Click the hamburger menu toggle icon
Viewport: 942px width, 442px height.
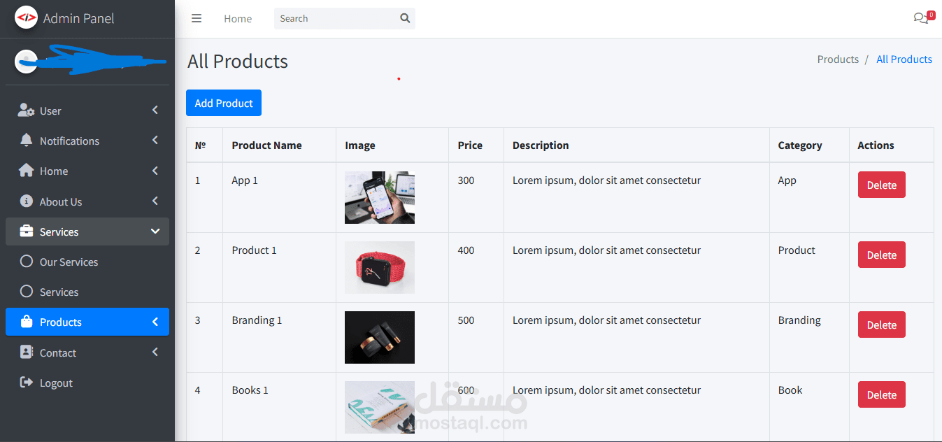click(197, 19)
